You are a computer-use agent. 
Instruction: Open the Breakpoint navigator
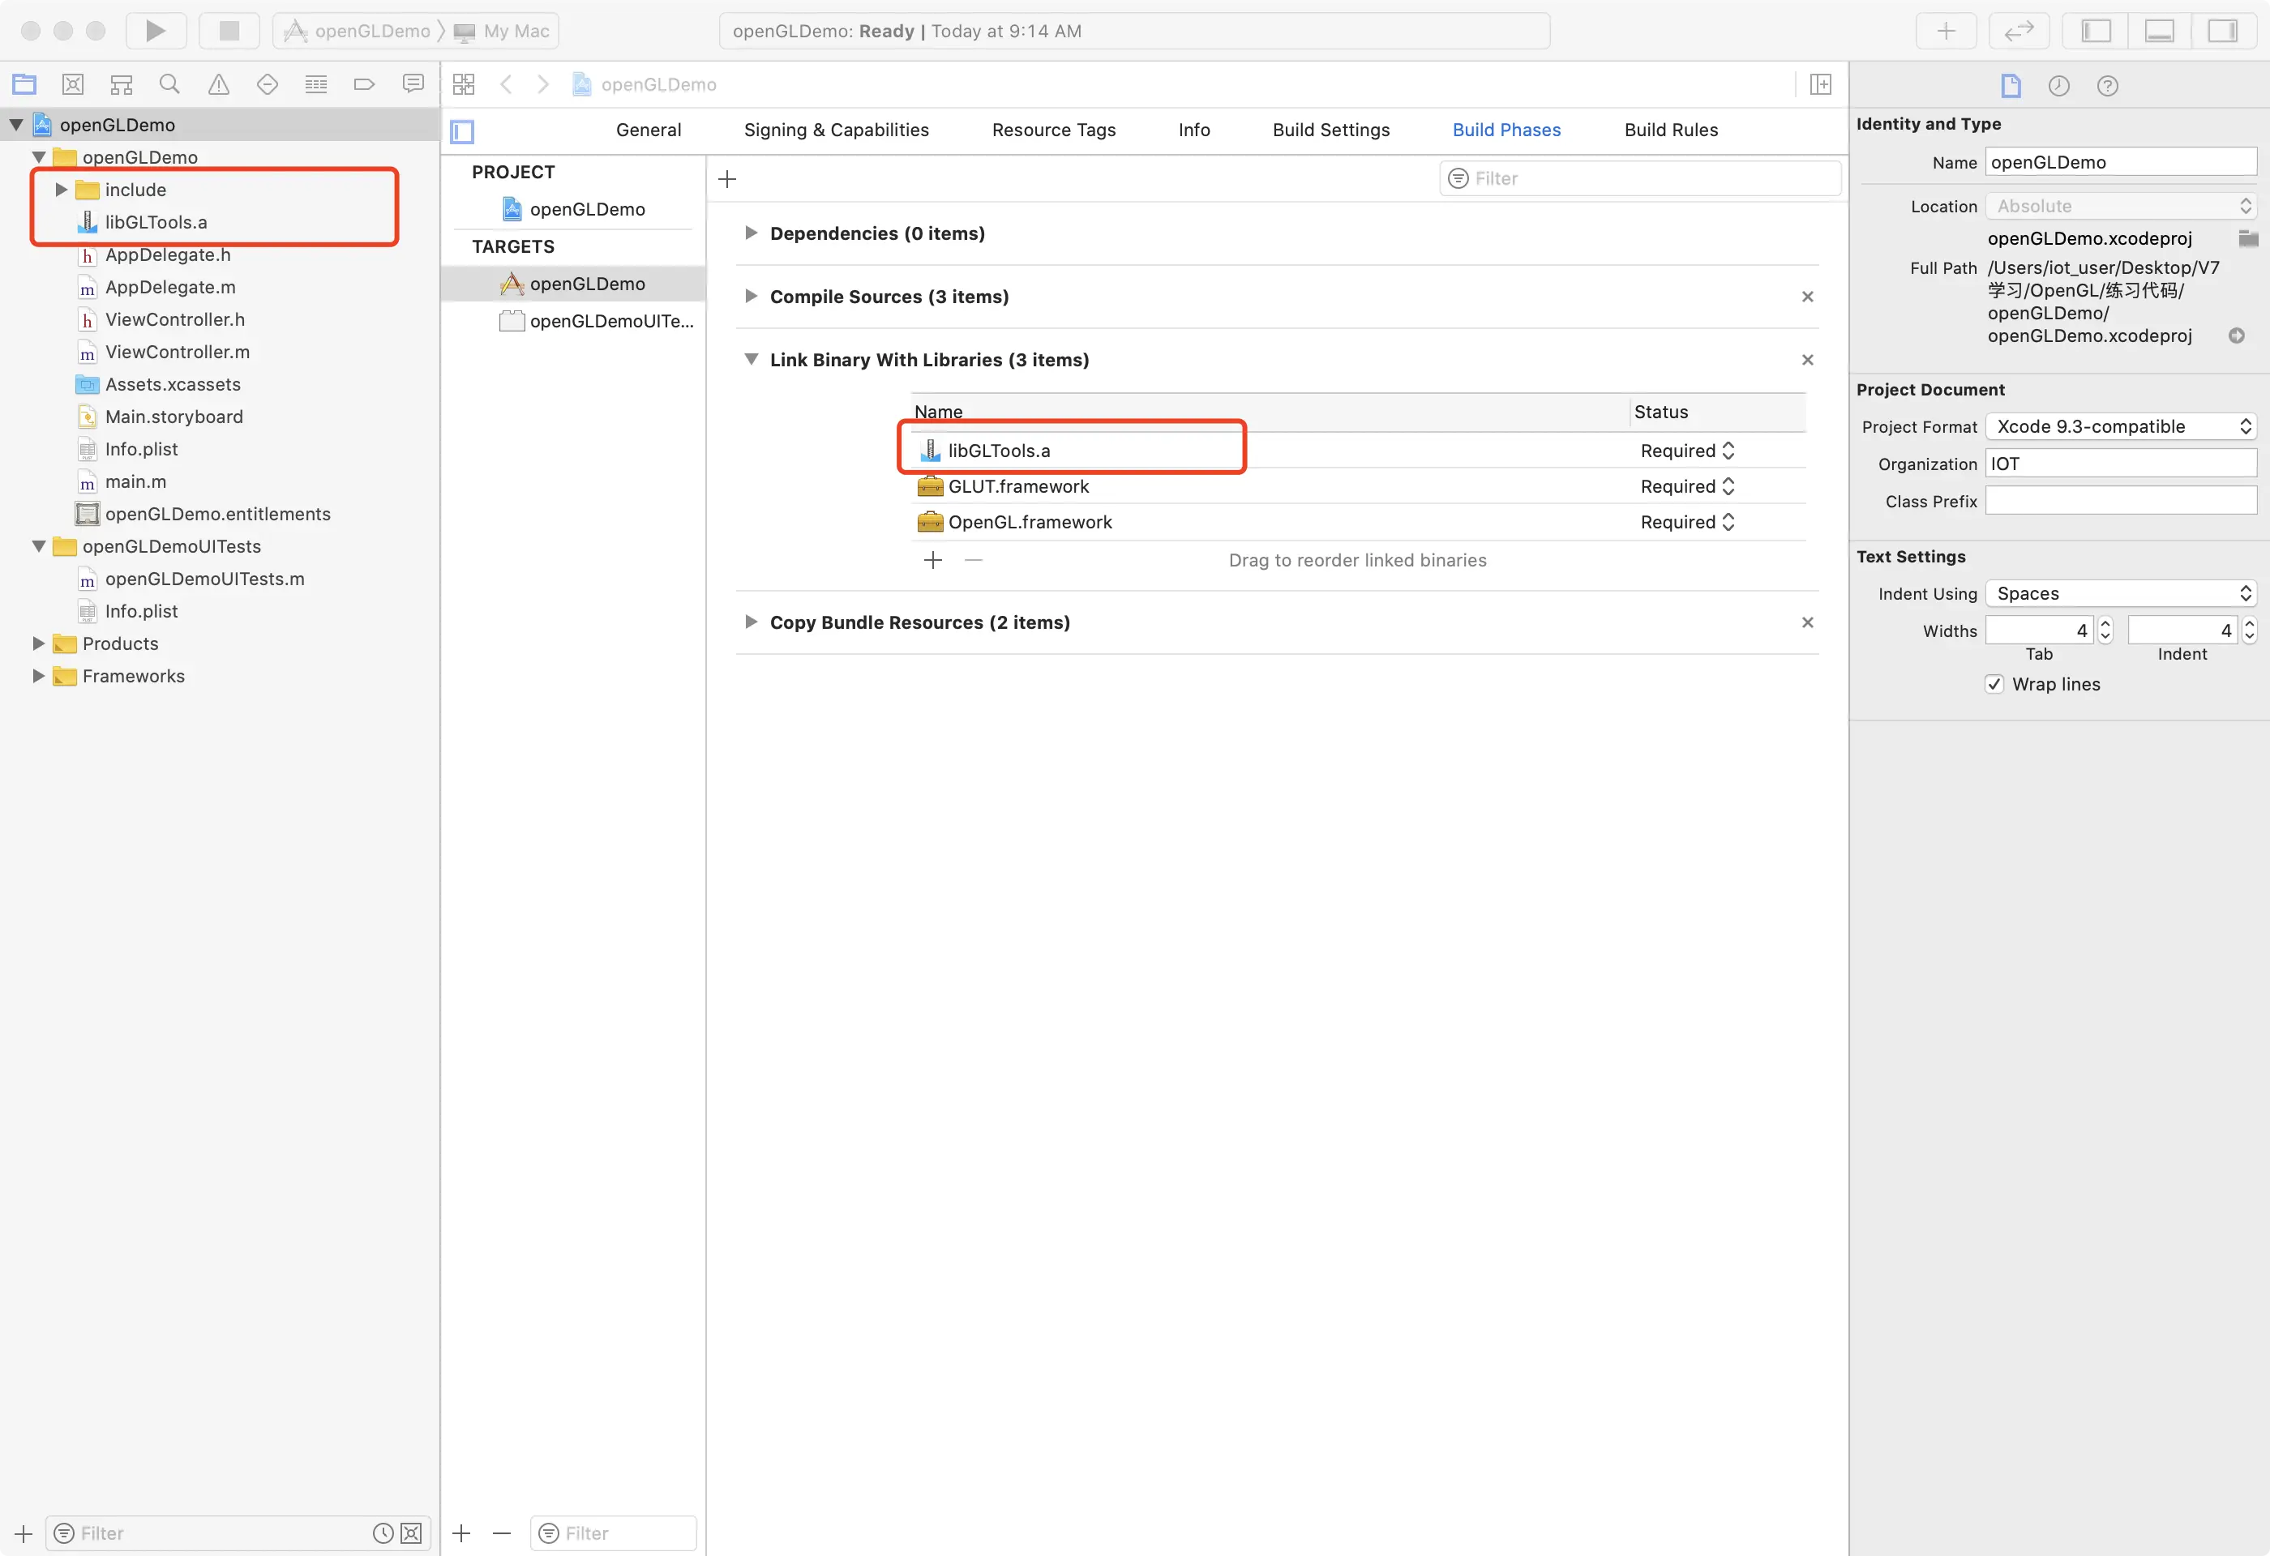tap(363, 85)
